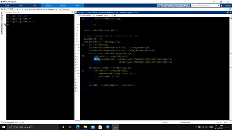Open the Current Folder side panel tab

[1, 28]
